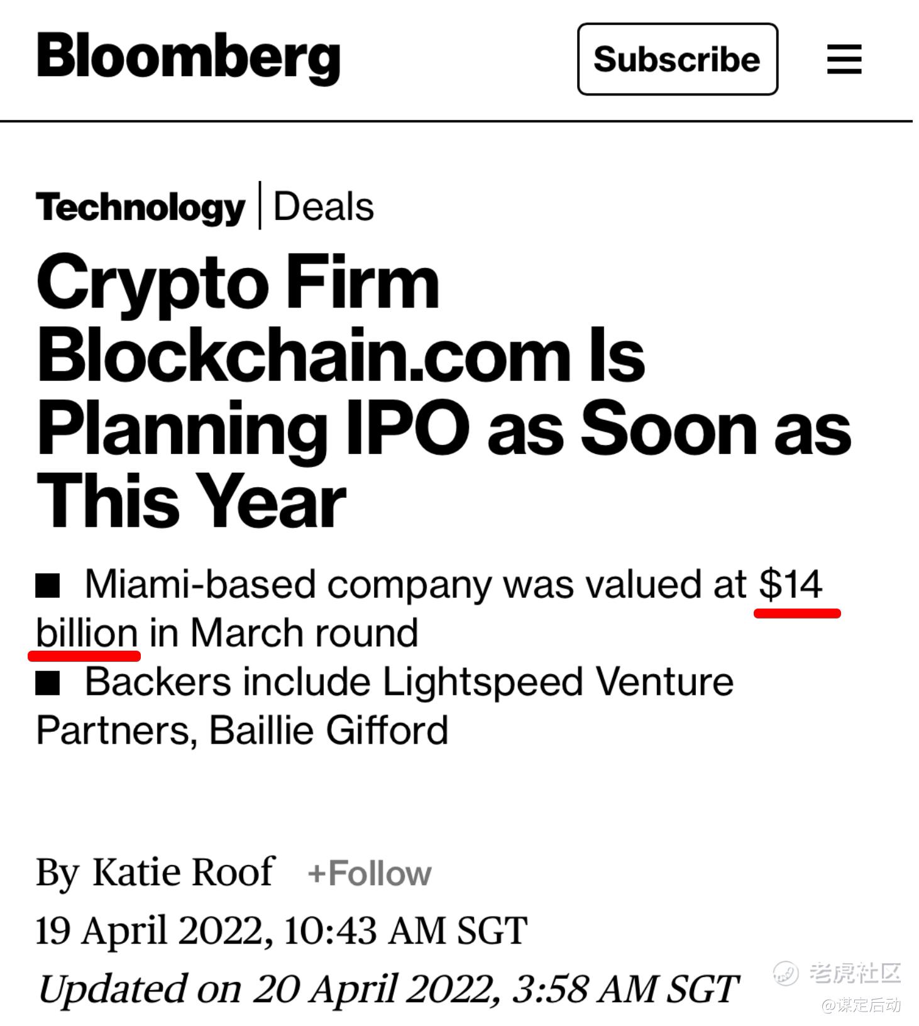919x1026 pixels.
Task: Select the underlined word billion
Action: 87,632
